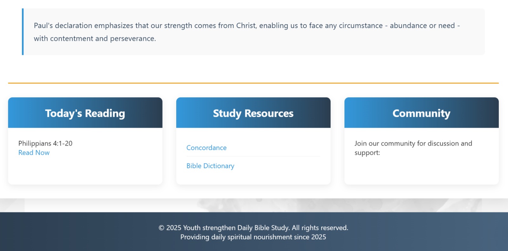
Task: Click the 'with contentment and perseverance' line
Action: point(95,39)
